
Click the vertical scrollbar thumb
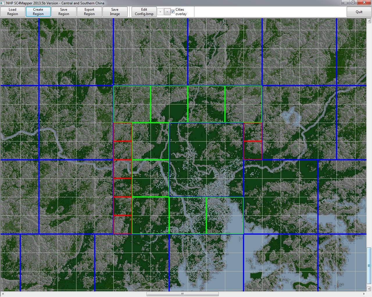369,266
